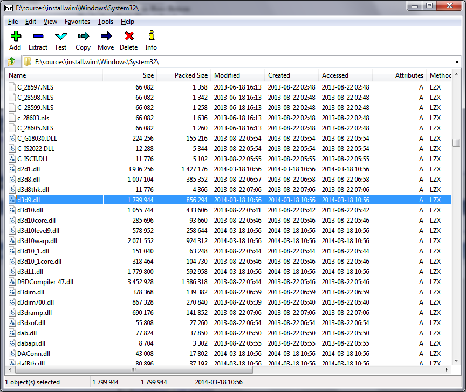Open the Tools menu
Image resolution: width=466 pixels, height=392 pixels.
pyautogui.click(x=105, y=22)
